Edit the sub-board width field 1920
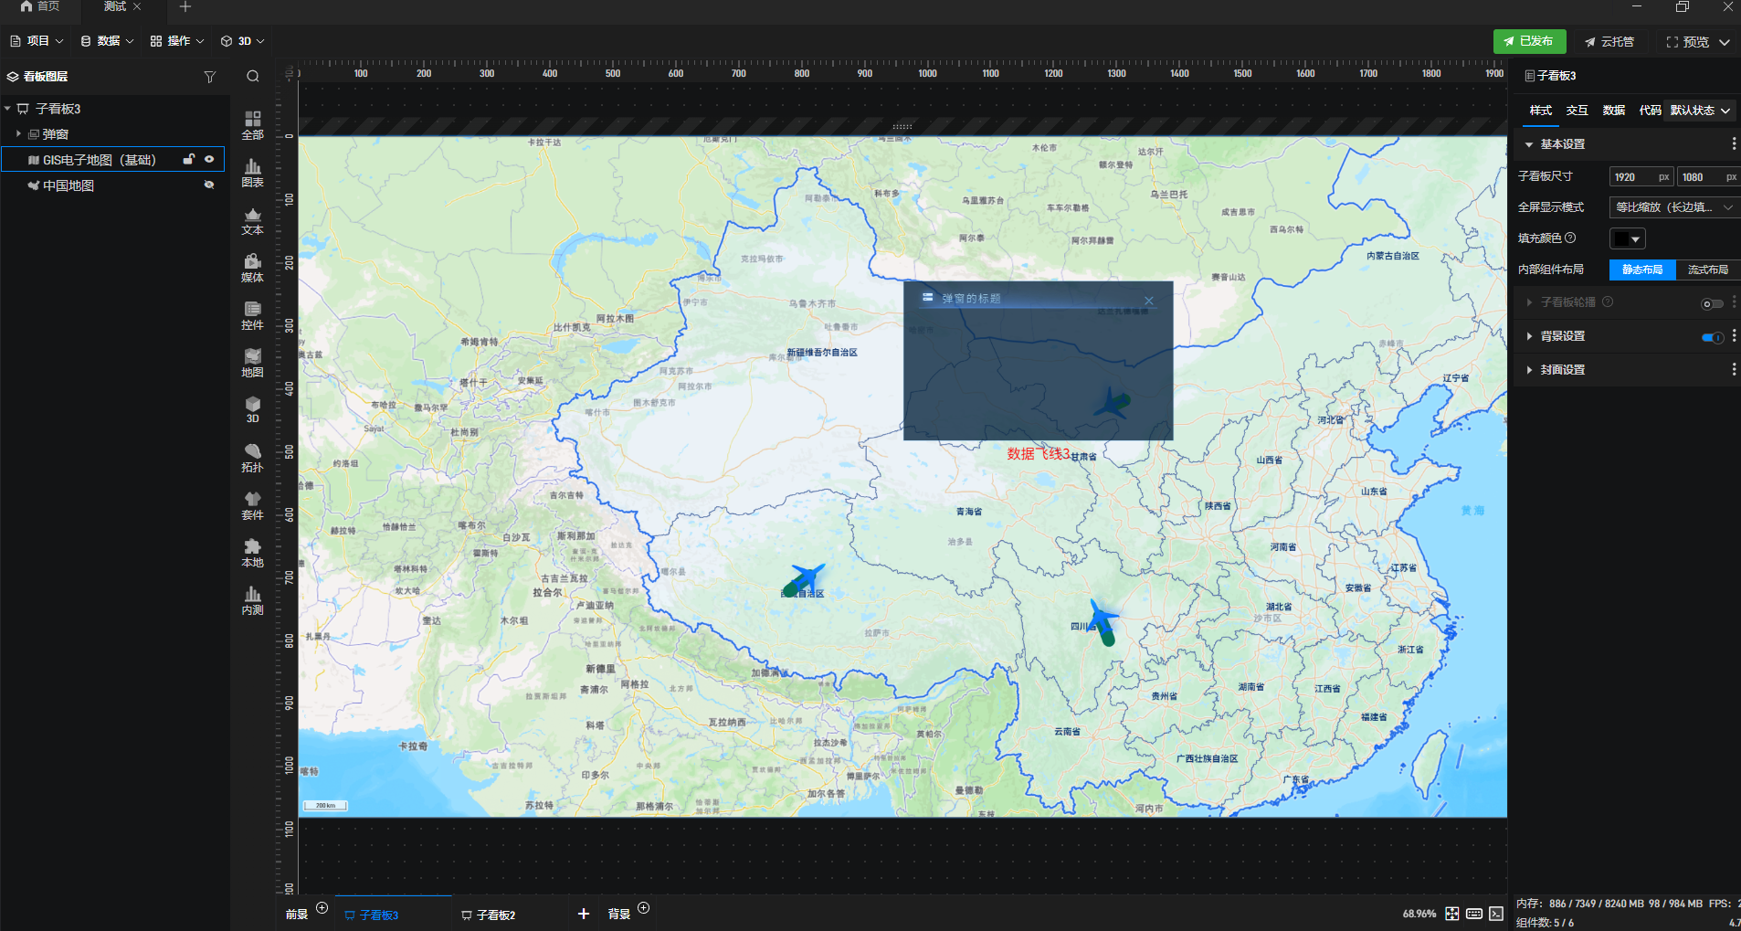 click(1641, 177)
